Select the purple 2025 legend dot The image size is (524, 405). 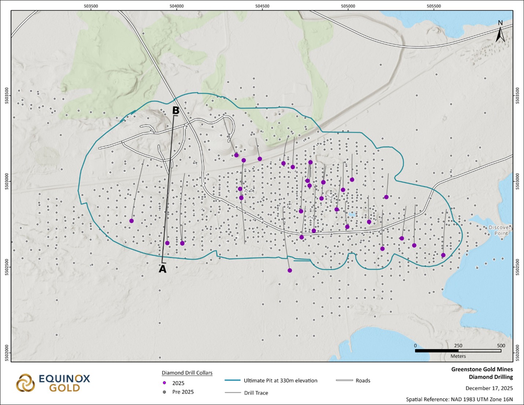click(x=164, y=383)
